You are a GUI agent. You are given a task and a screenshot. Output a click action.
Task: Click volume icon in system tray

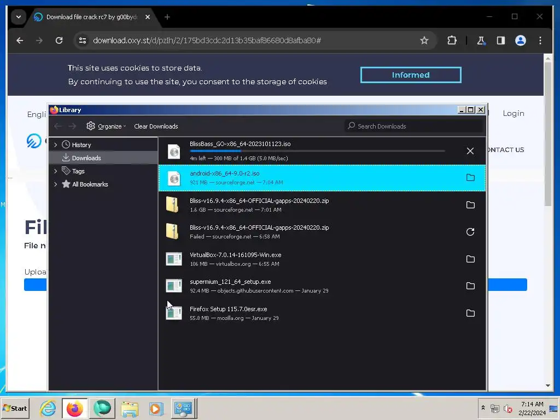(507, 409)
